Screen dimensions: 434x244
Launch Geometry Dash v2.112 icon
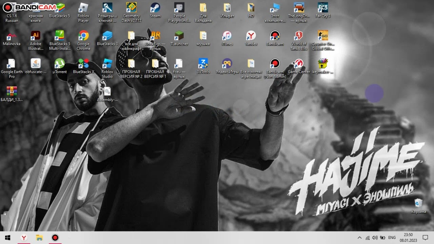pos(132,13)
